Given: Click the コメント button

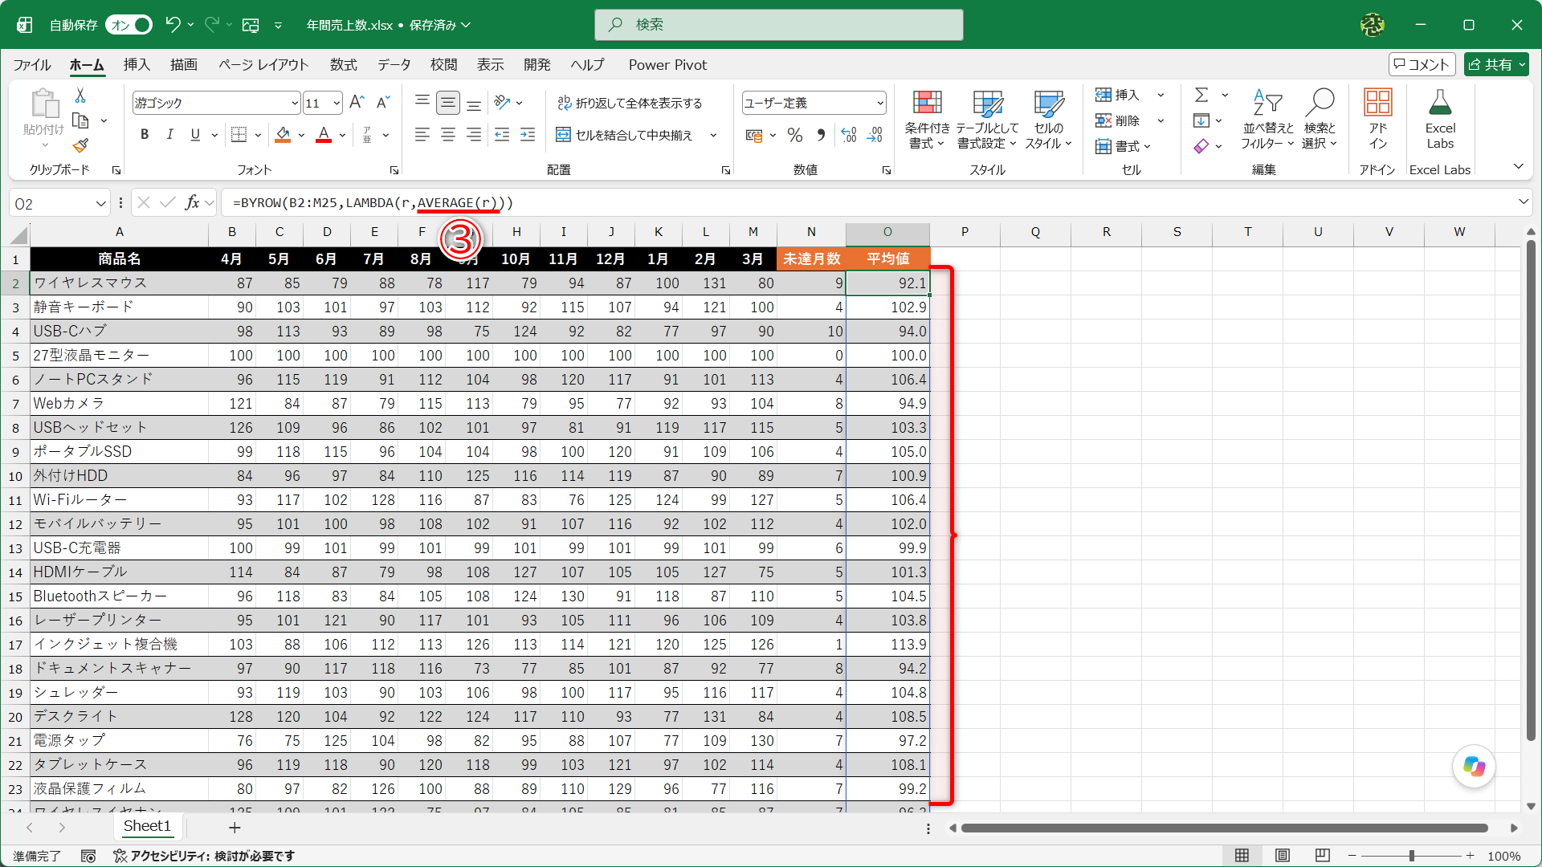Looking at the screenshot, I should 1422,64.
